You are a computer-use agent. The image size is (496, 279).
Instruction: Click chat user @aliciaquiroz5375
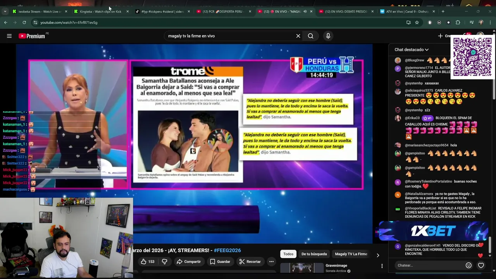tap(419, 91)
